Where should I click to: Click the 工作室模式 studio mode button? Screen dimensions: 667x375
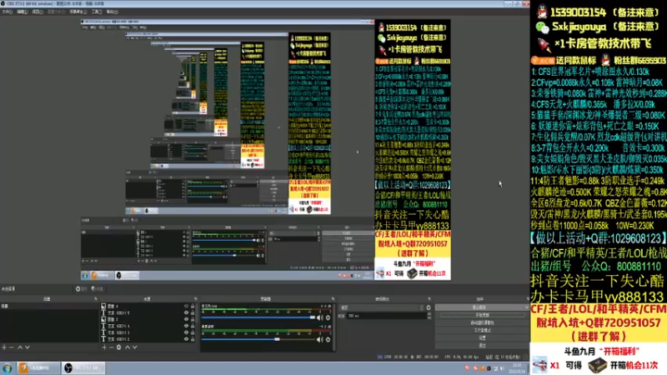tap(482, 330)
